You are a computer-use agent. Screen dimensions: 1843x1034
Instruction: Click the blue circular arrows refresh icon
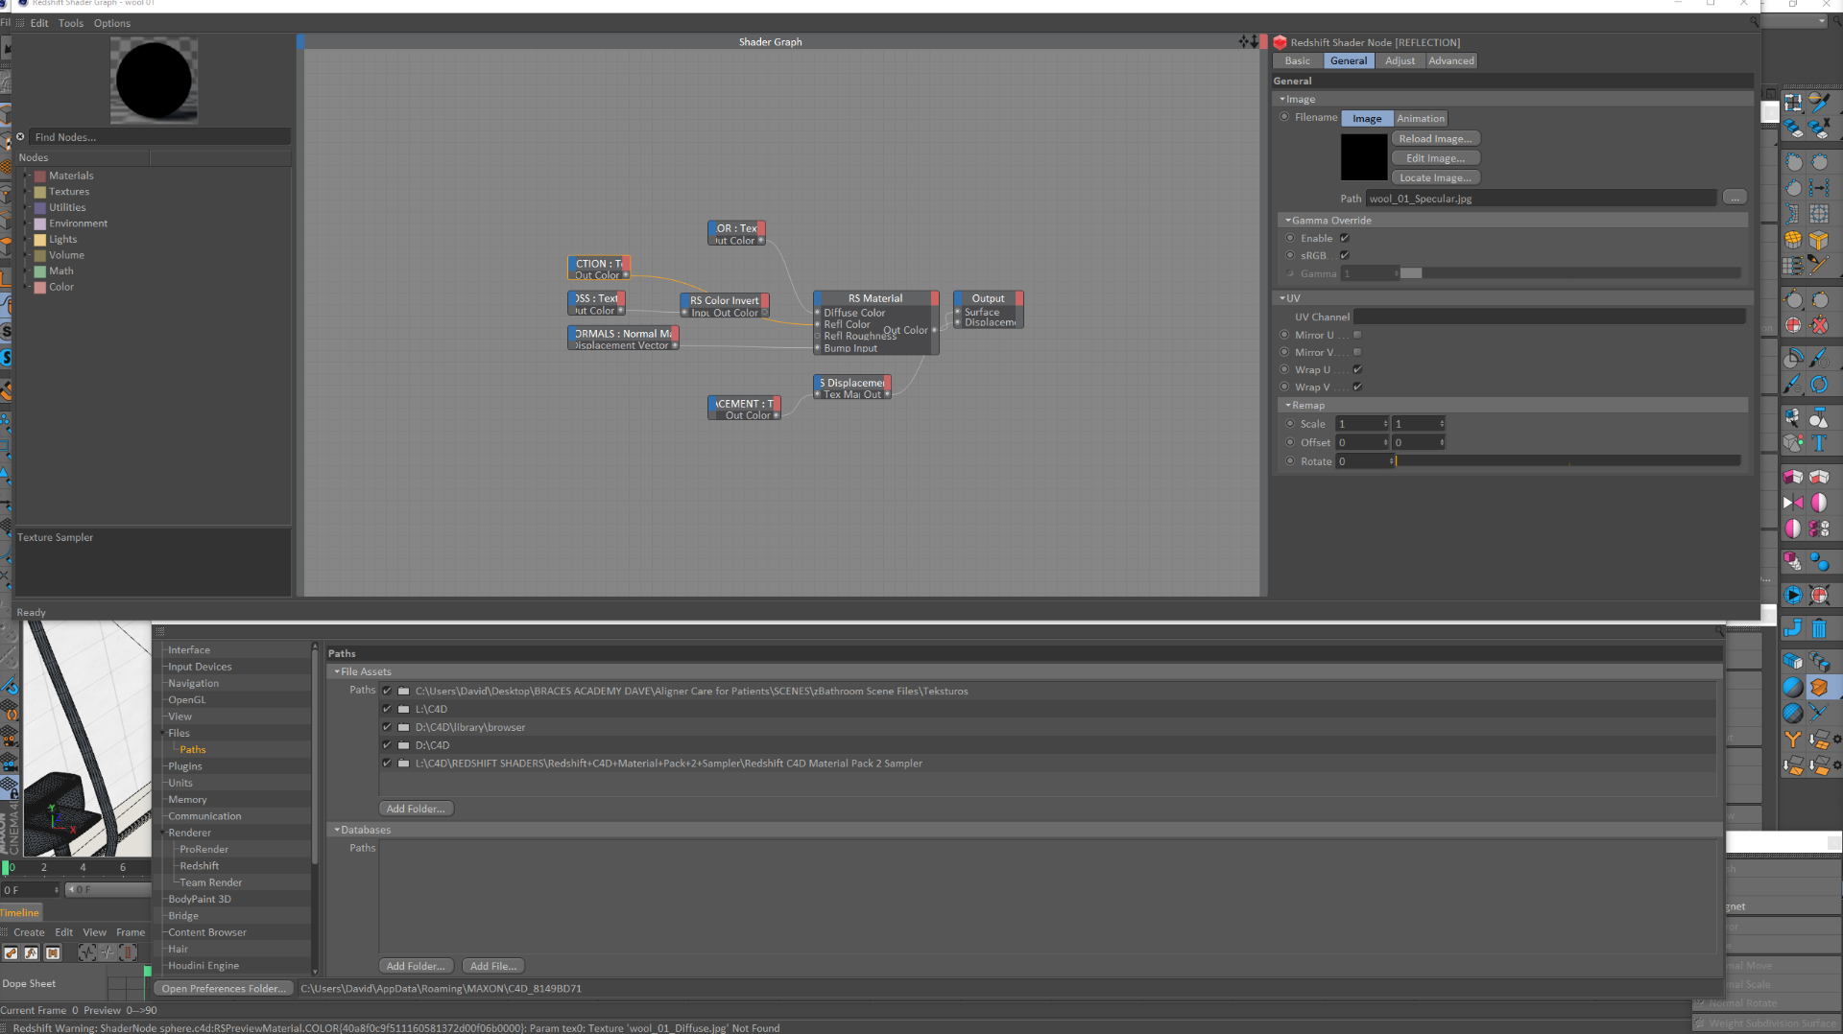pyautogui.click(x=1819, y=384)
